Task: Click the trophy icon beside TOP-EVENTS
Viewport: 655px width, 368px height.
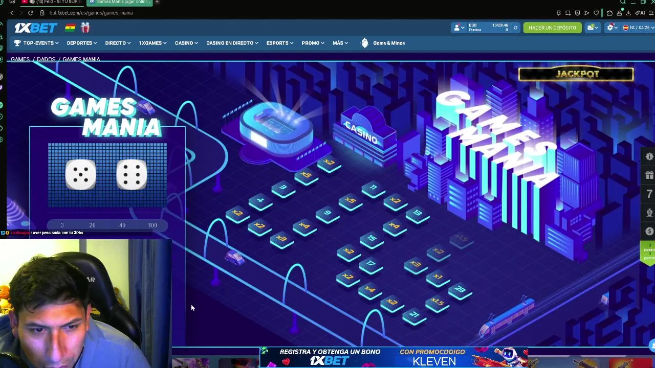Action: (x=17, y=43)
